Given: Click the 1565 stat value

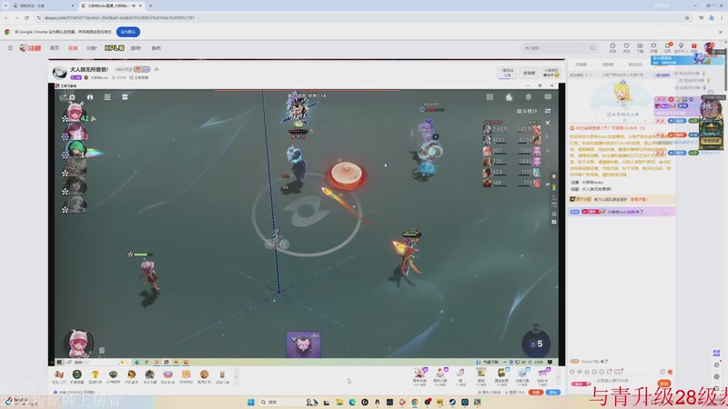Looking at the screenshot, I should pos(525,151).
